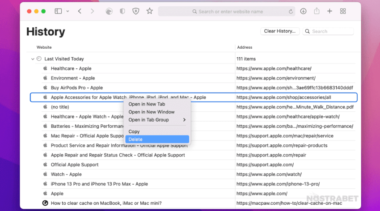Viewport: 380px width, 211px height.
Task: Click the https://www.apple.com/environment/ address
Action: 276,78
